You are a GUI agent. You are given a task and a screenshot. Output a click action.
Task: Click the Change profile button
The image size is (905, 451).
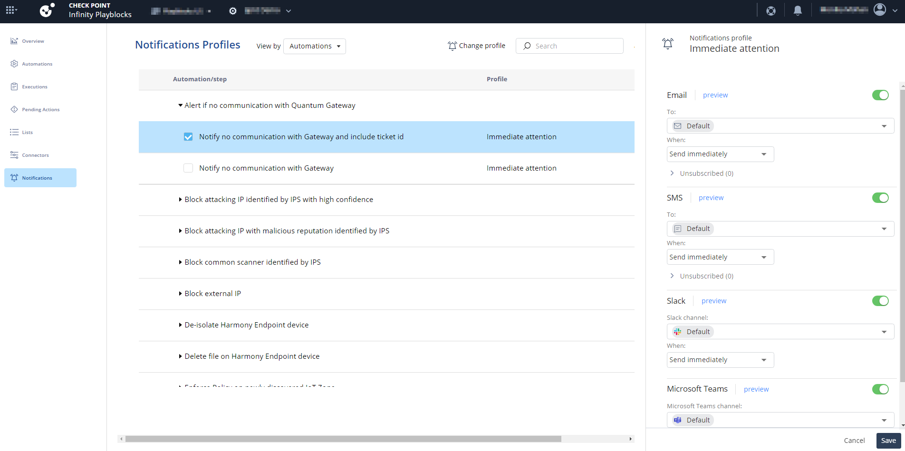click(476, 46)
